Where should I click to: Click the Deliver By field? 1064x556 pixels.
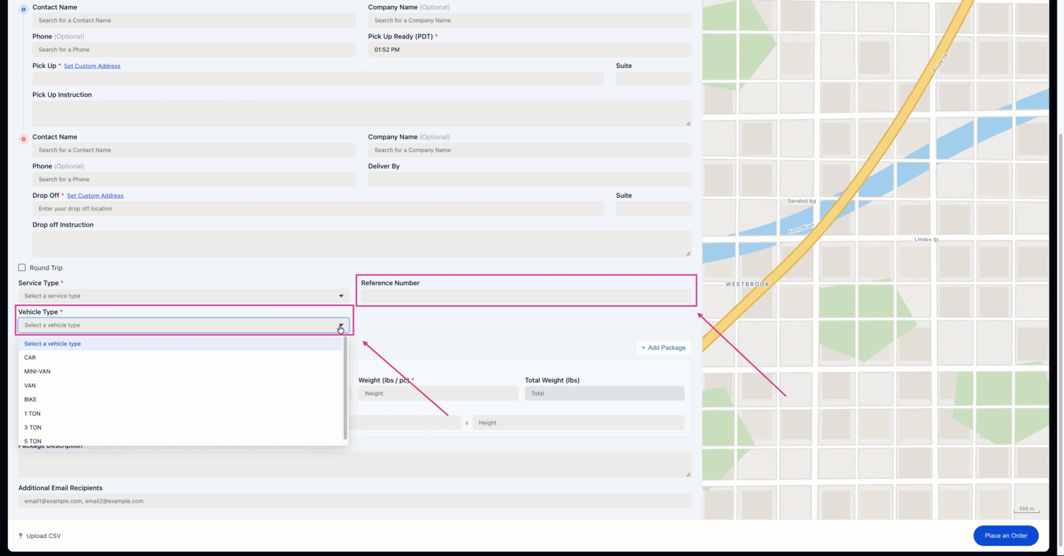point(529,179)
